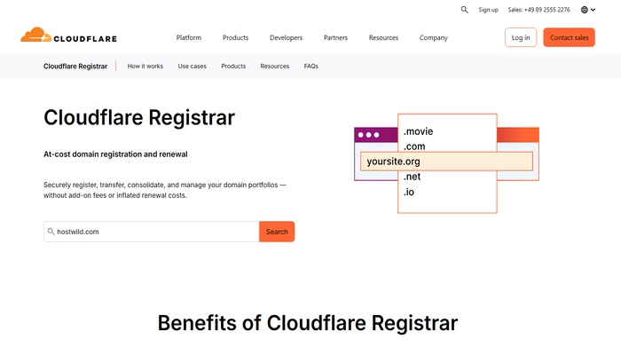Open the Products navigation menu
Viewport: 621px width, 355px height.
[x=235, y=38]
